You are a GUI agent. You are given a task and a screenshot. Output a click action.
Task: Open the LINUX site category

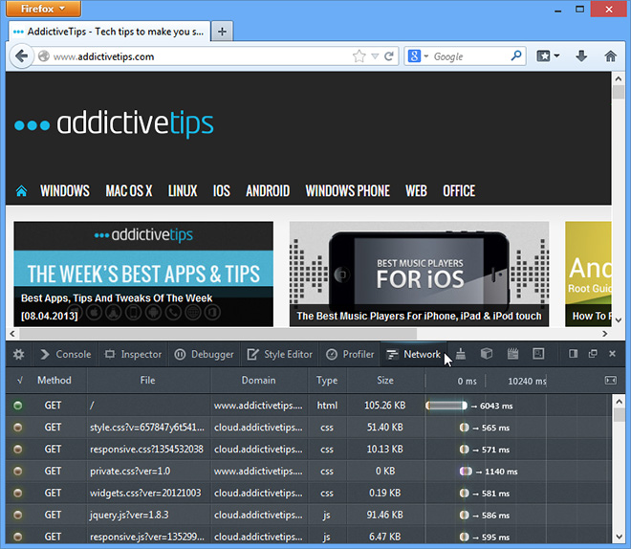coord(183,190)
